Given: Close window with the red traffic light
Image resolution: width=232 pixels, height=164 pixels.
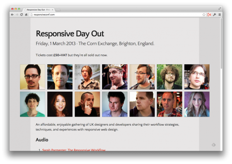Looking at the screenshot, I should coord(12,9).
